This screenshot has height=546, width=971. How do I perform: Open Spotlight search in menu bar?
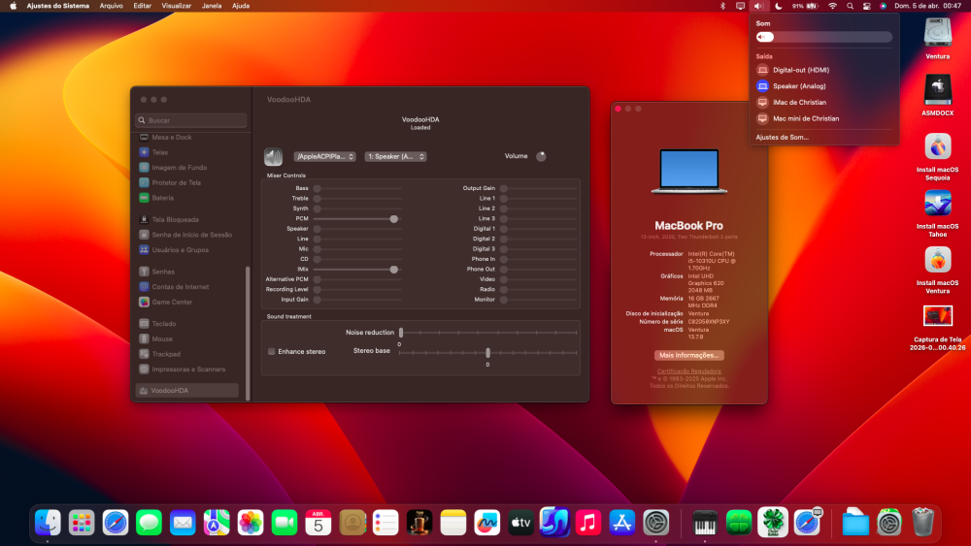[851, 6]
